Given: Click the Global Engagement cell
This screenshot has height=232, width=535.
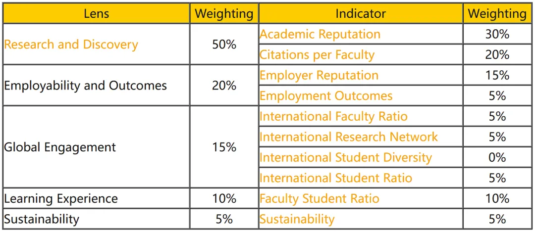Looking at the screenshot, I should [x=97, y=147].
